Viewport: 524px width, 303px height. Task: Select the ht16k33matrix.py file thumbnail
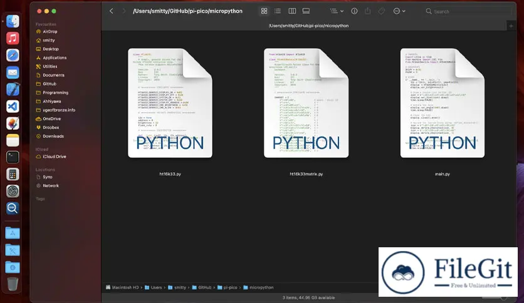click(306, 103)
